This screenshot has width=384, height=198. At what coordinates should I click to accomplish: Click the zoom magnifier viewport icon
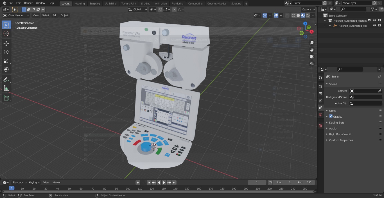click(311, 43)
